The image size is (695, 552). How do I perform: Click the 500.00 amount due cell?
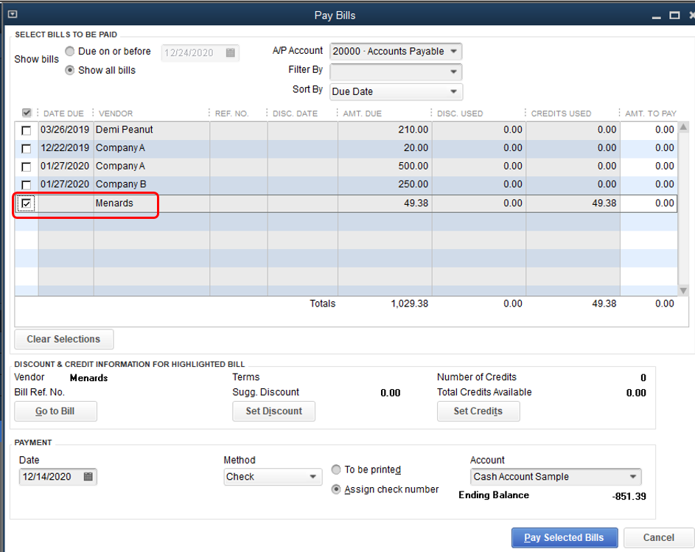pos(385,167)
